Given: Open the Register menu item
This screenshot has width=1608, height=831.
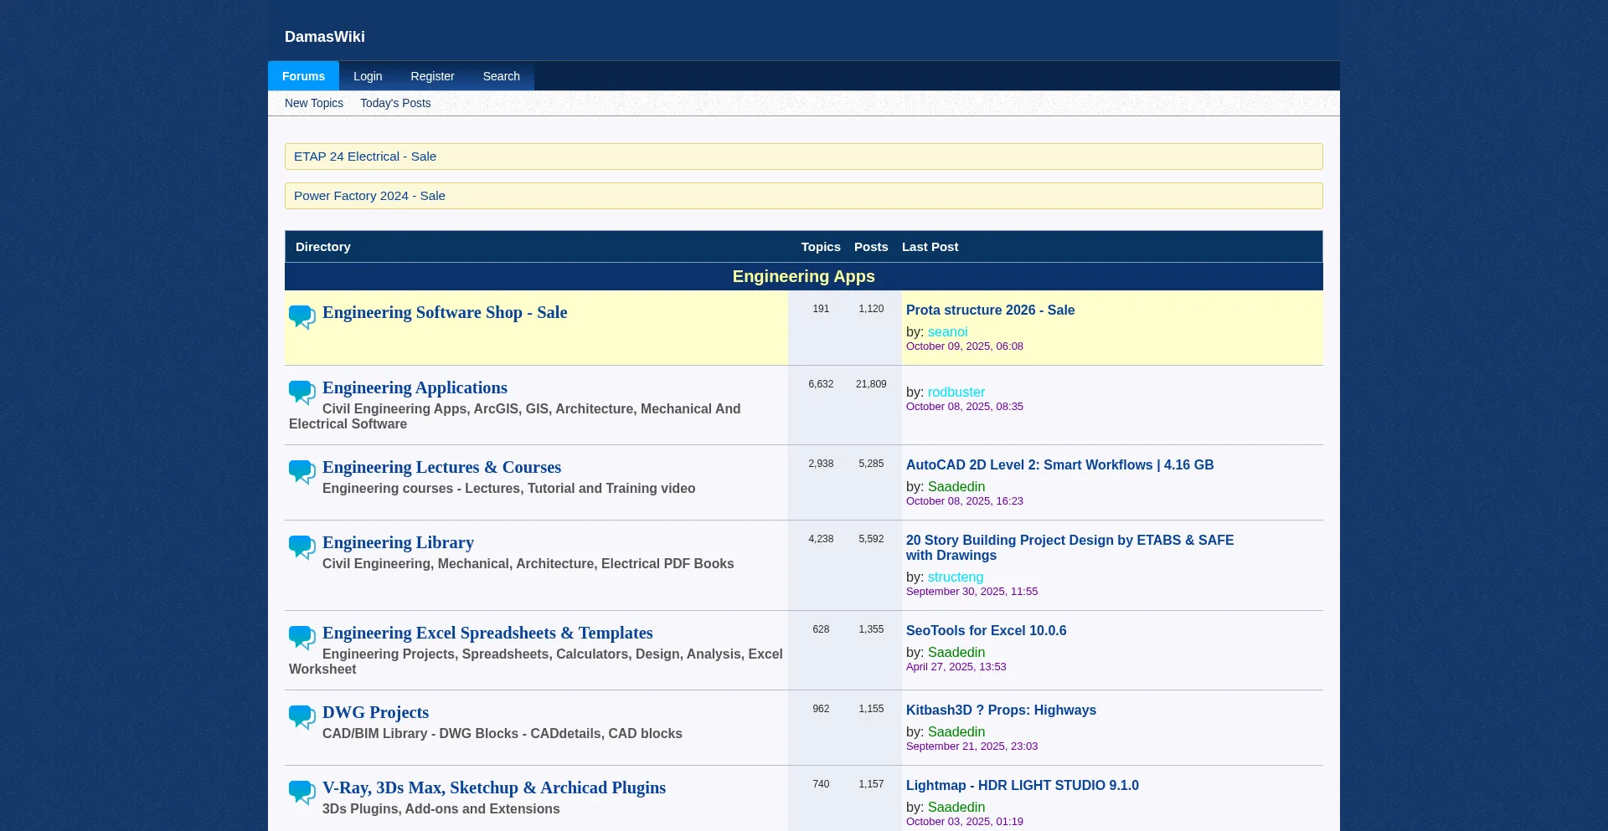Looking at the screenshot, I should (432, 76).
